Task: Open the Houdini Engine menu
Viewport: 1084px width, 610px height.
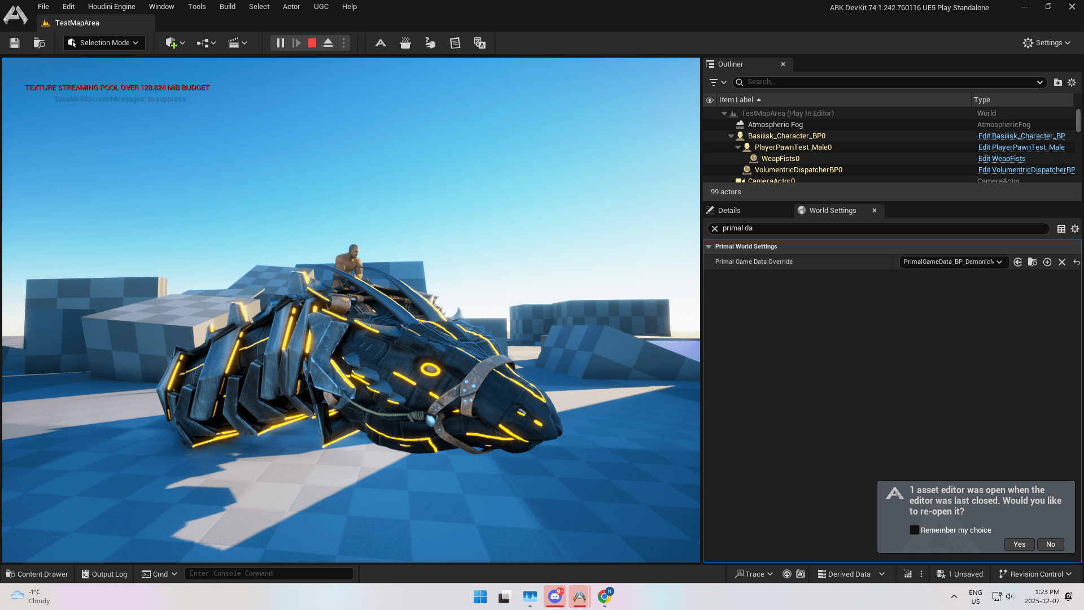Action: click(x=111, y=7)
